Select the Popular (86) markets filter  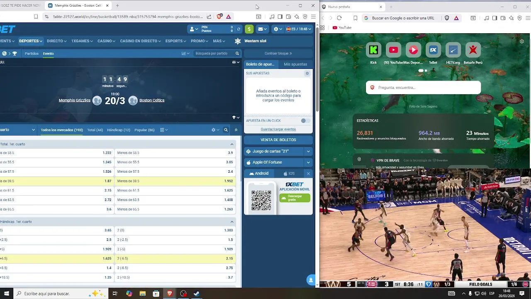[144, 130]
